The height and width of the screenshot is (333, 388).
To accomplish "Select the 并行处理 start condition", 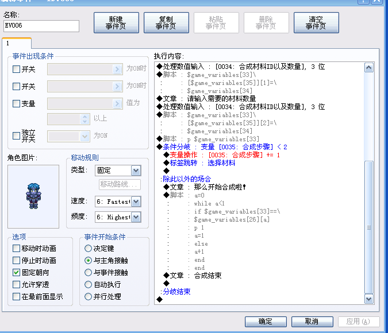I will coord(88,296).
